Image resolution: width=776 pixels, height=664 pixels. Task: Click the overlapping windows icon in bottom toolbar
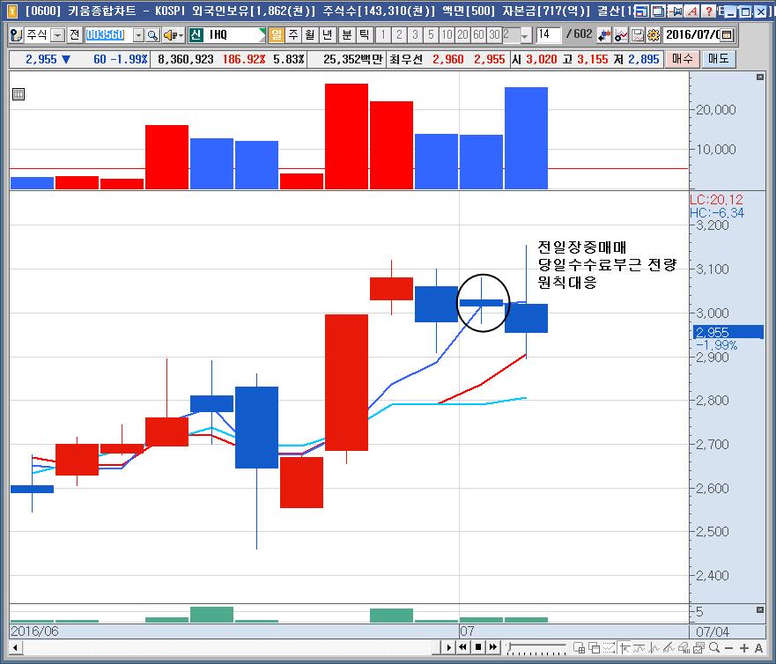594,647
